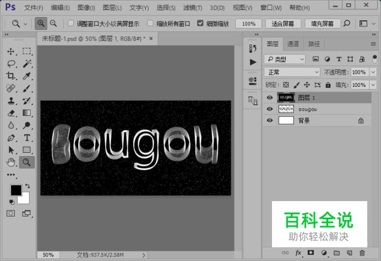The width and height of the screenshot is (381, 261).
Task: Set the black foreground color swatch
Action: click(x=15, y=190)
